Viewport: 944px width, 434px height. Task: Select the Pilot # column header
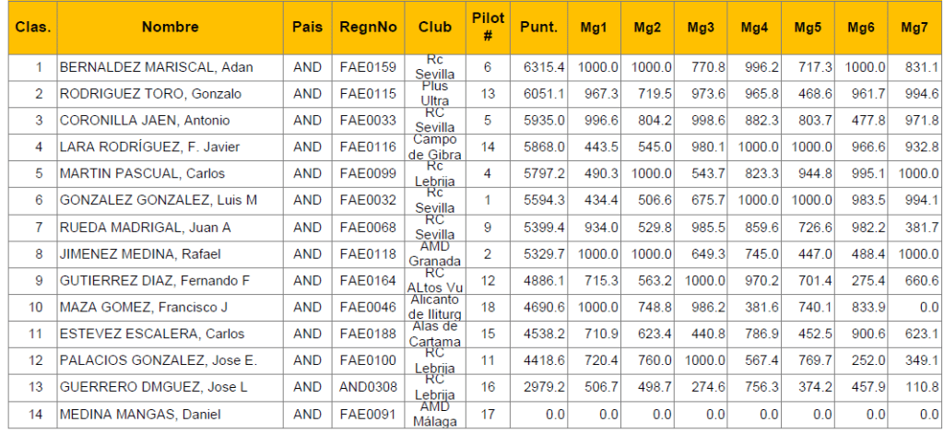pyautogui.click(x=488, y=28)
